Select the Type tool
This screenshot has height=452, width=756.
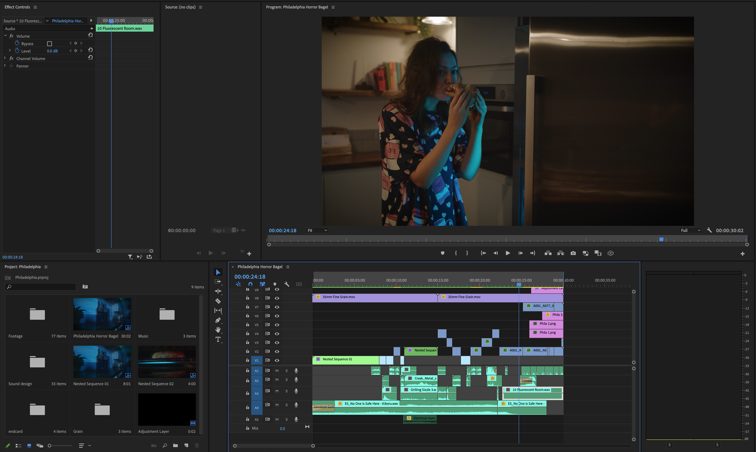point(218,339)
